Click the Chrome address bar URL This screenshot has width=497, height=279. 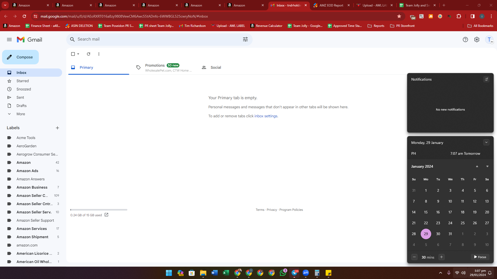click(x=124, y=16)
